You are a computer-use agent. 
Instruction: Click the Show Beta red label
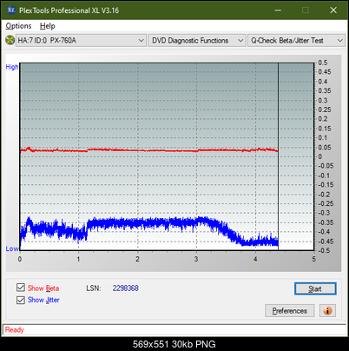[43, 288]
